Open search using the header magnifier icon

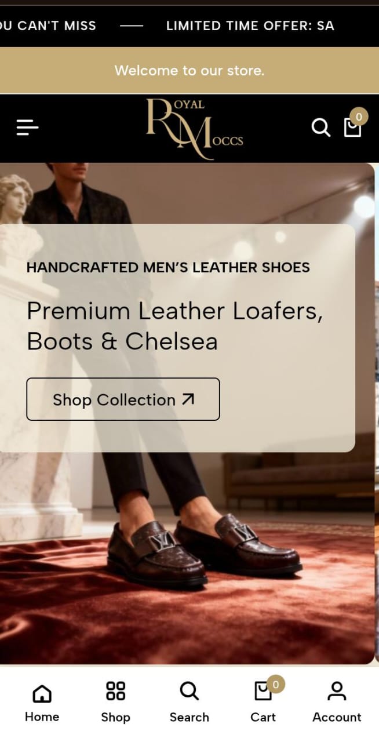pos(321,127)
